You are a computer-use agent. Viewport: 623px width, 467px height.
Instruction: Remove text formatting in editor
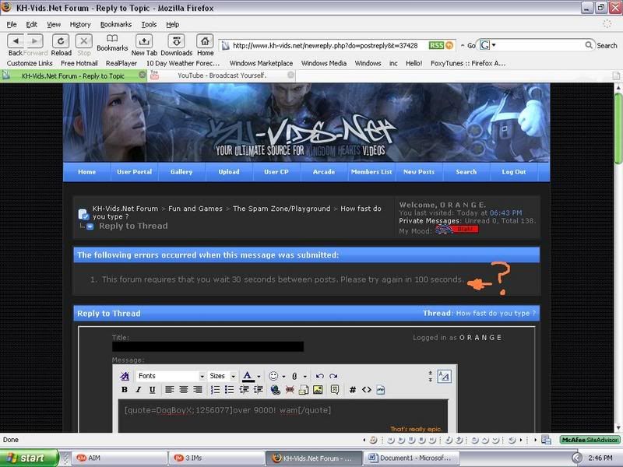125,376
